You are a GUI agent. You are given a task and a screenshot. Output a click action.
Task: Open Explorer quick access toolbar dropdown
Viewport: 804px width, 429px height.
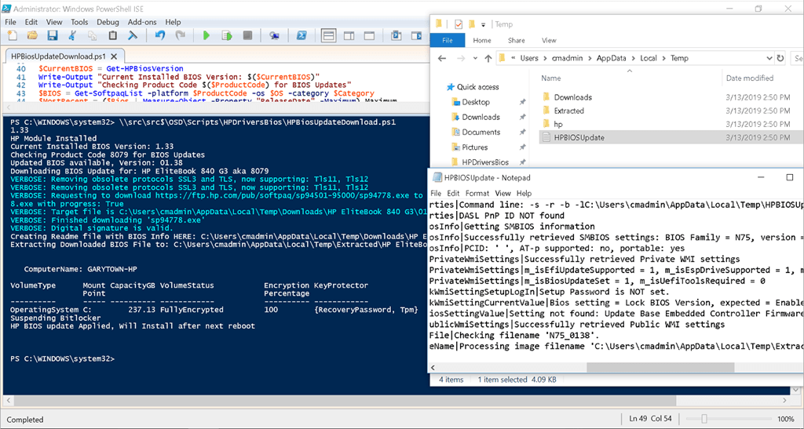click(x=483, y=24)
